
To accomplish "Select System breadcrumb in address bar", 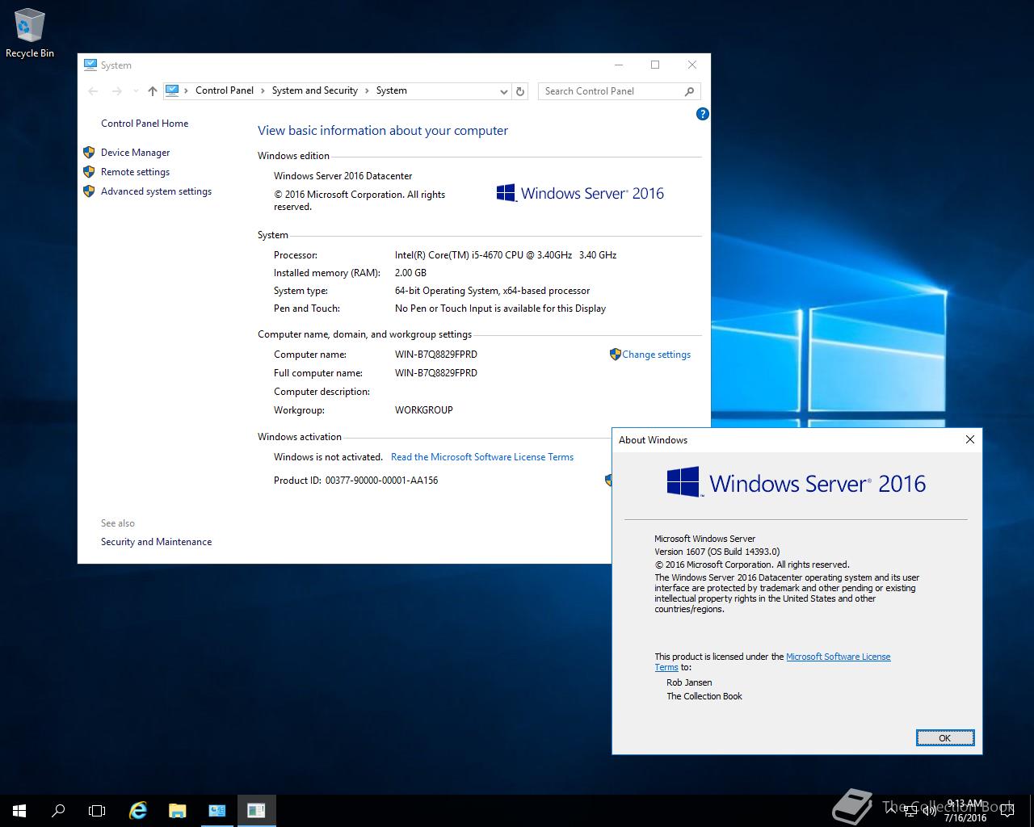I will pyautogui.click(x=392, y=90).
